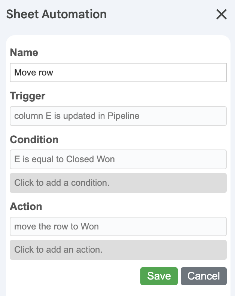Edit the "move the row to Won" action
Screen dimensions: 235x296
click(x=118, y=226)
